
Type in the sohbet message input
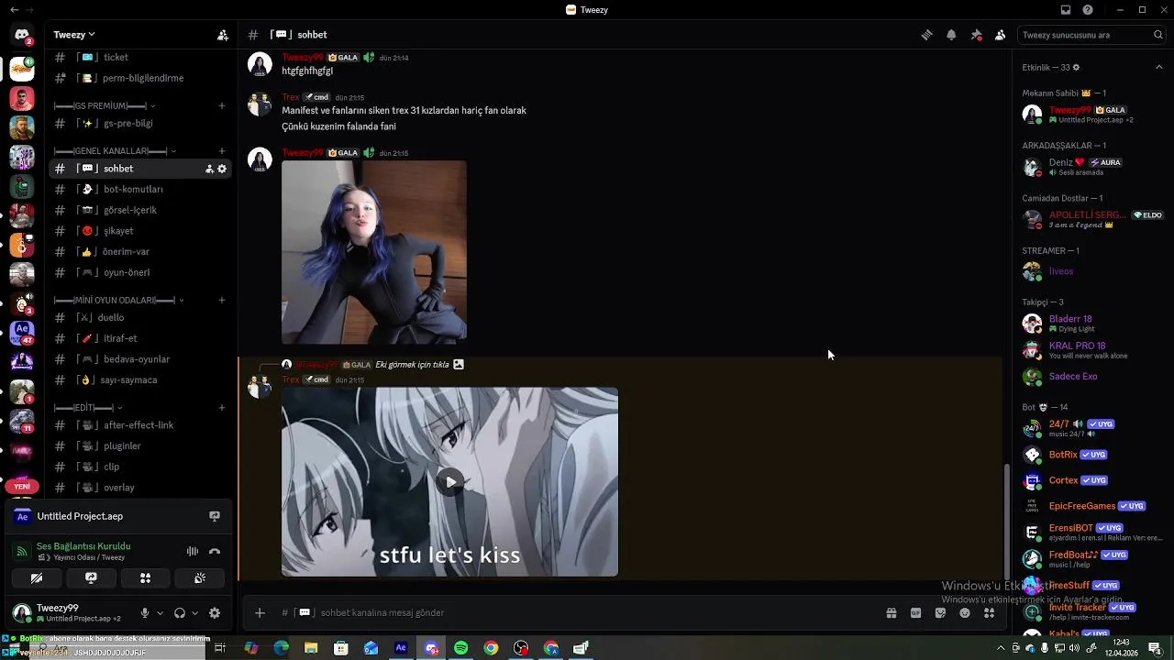pyautogui.click(x=573, y=613)
